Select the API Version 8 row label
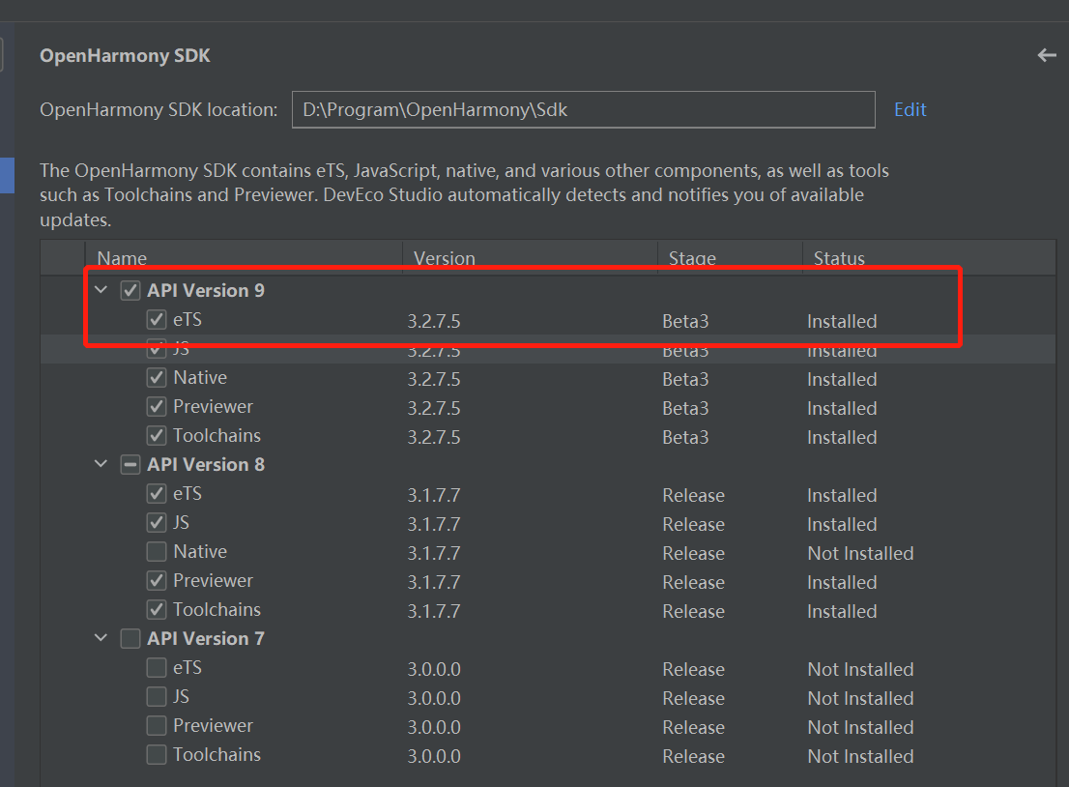 [206, 464]
